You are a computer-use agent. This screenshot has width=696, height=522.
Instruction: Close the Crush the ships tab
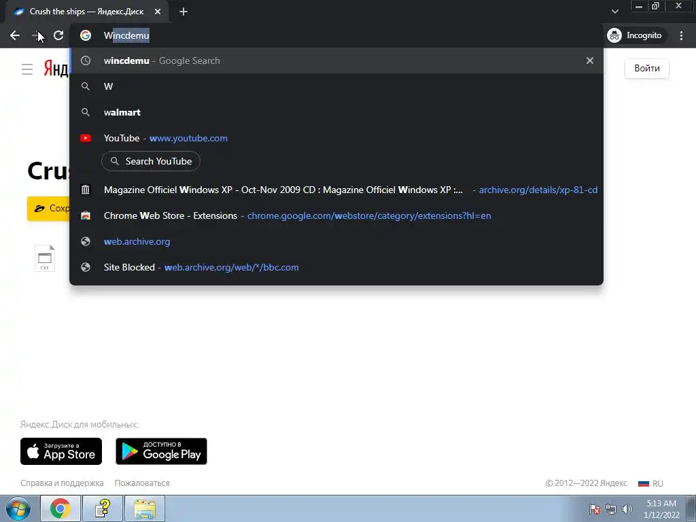click(158, 12)
